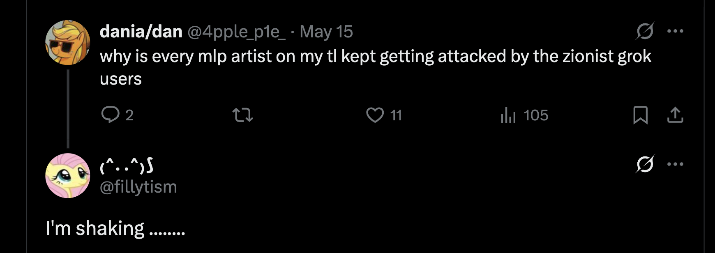
Task: Open the tweet text about zionist grok users
Action: pos(375,57)
